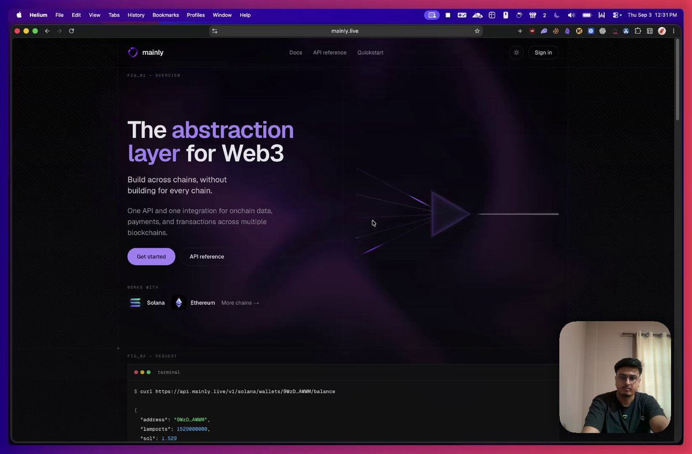Open the Bookmarks menu
Screen dimensions: 692x454
pyautogui.click(x=166, y=15)
